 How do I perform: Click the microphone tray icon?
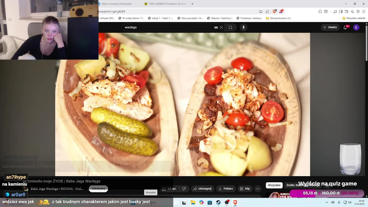coord(339,203)
